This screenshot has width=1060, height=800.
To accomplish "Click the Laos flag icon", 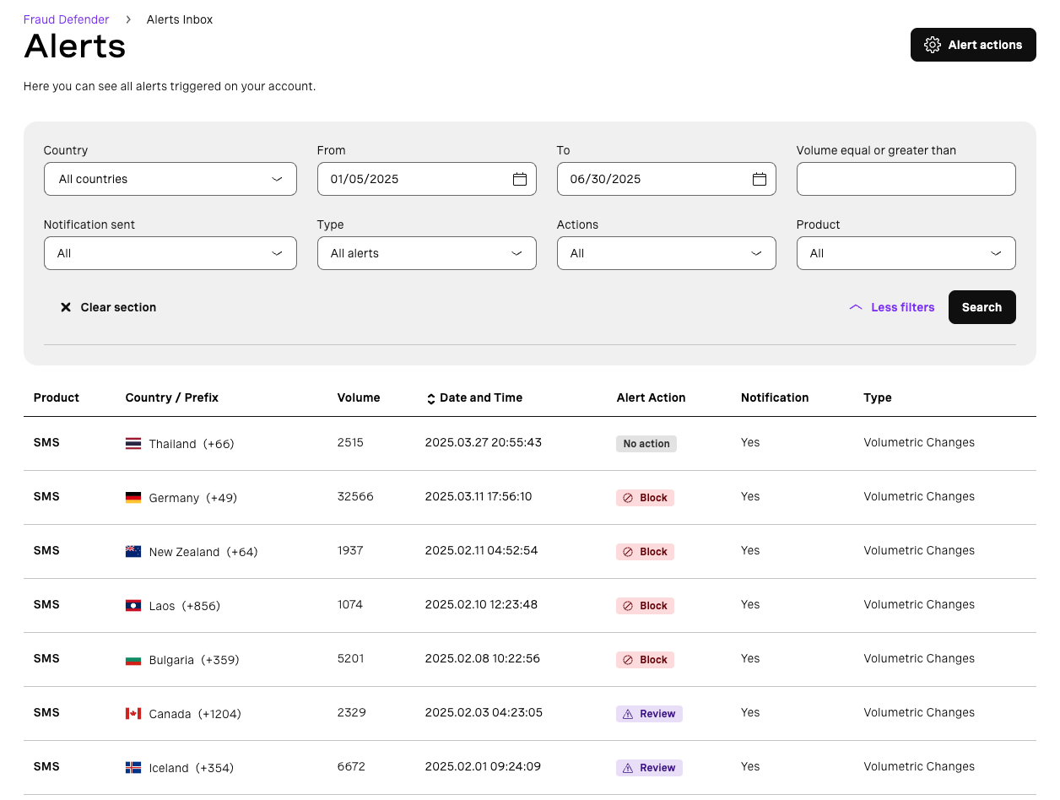I will tap(132, 605).
